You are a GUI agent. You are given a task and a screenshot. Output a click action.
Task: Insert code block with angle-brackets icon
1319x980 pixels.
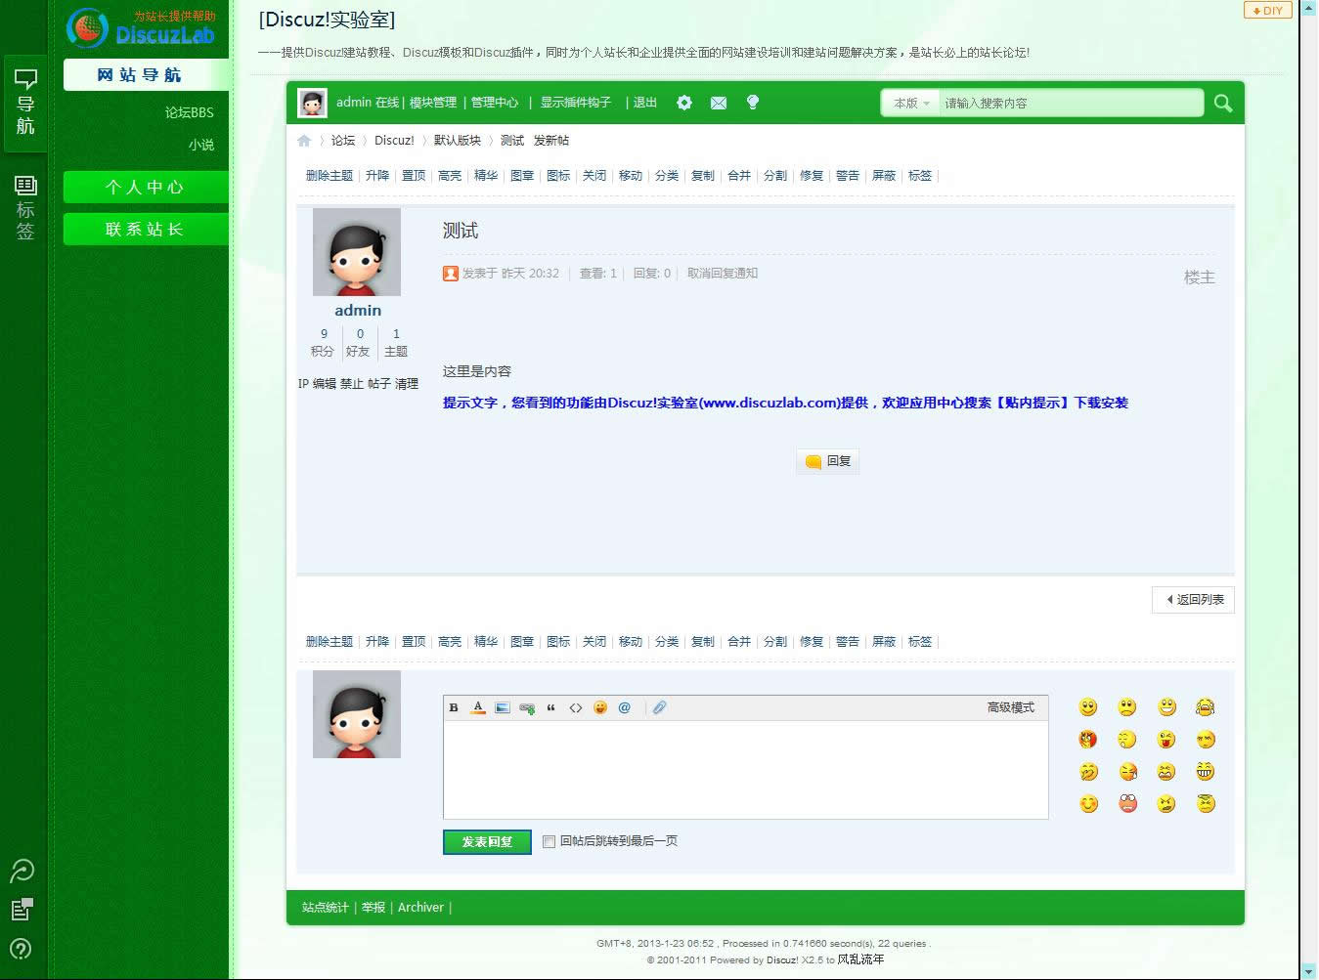click(x=576, y=707)
